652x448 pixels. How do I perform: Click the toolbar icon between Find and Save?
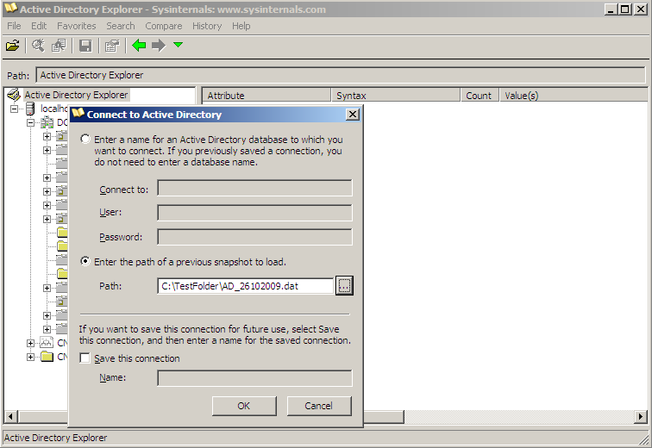59,46
